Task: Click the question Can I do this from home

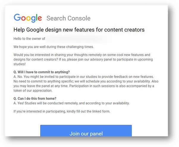Action: (35, 99)
